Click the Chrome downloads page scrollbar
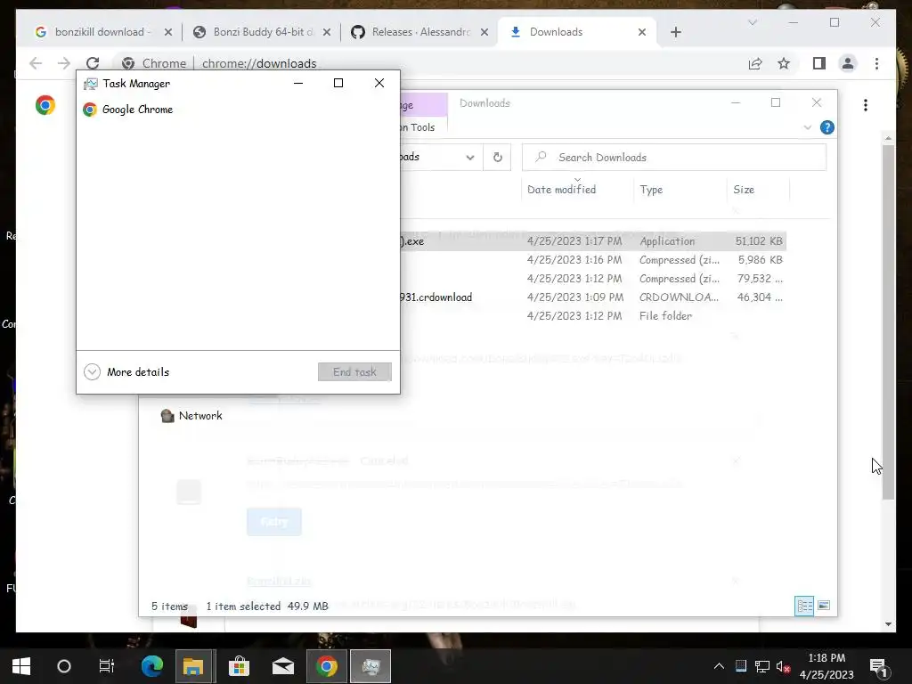The width and height of the screenshot is (912, 684). pyautogui.click(x=888, y=322)
